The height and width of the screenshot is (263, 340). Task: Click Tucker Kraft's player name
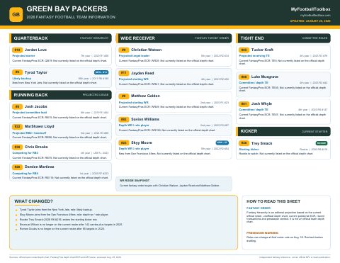tap(262, 50)
